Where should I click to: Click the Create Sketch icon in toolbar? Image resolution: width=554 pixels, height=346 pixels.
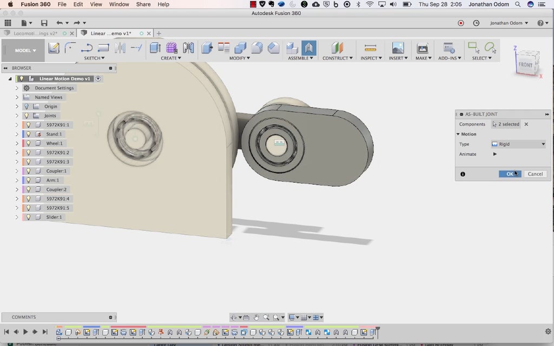[x=54, y=48]
